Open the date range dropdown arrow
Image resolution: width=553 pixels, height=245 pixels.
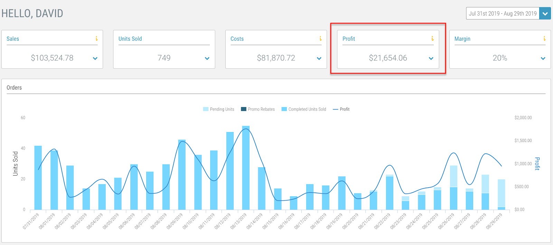(545, 13)
